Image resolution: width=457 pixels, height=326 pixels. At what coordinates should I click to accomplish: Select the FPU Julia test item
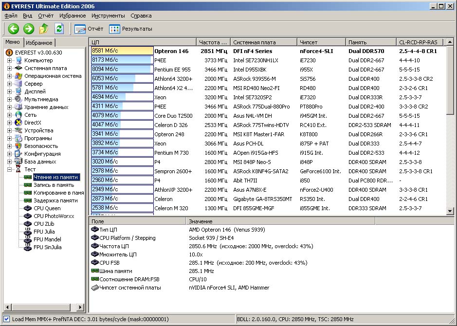pos(44,232)
